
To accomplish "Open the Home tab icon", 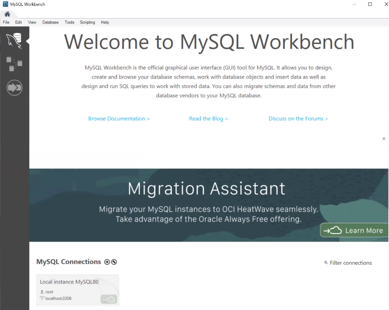I will (7, 14).
